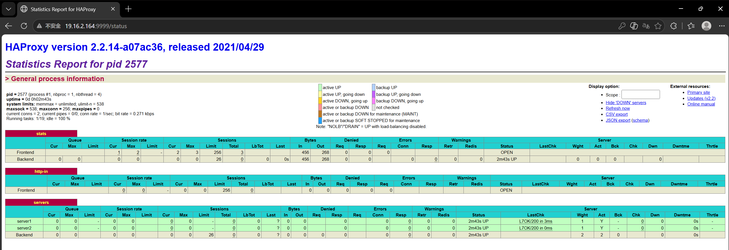Image resolution: width=729 pixels, height=250 pixels.
Task: Open the CSV export link
Action: 617,114
